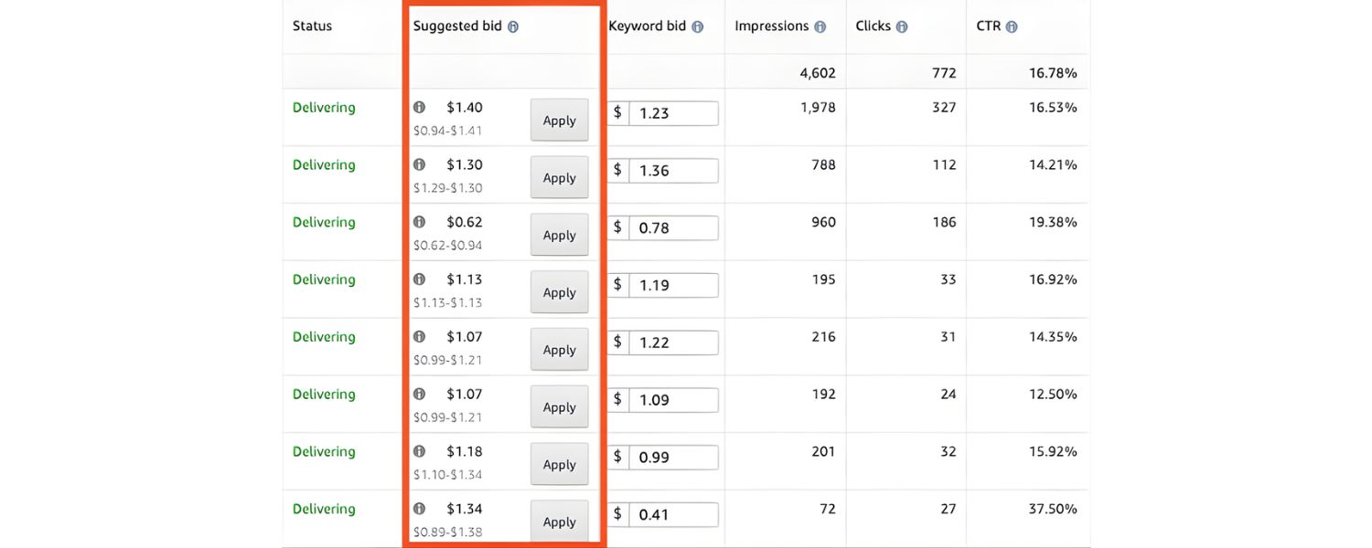Screen dimensions: 1372x548
Task: Click the info icon beside the $1.13 suggested bid
Action: [420, 279]
